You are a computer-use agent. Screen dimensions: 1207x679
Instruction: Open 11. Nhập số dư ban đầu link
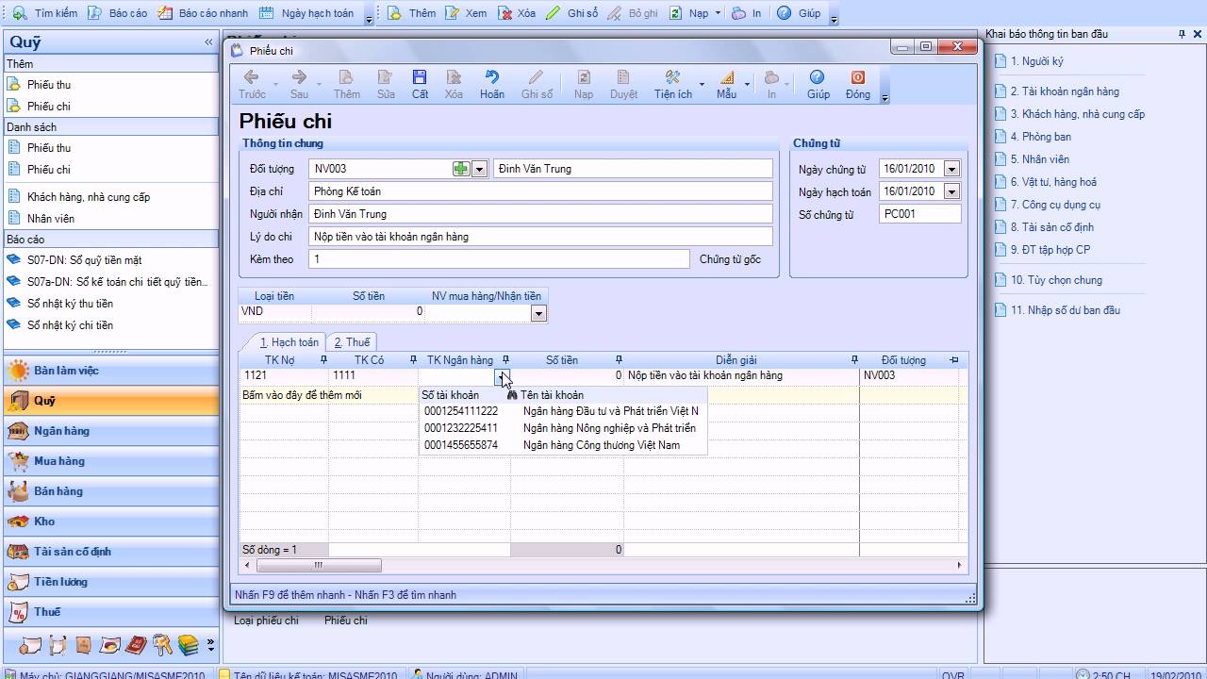1066,310
